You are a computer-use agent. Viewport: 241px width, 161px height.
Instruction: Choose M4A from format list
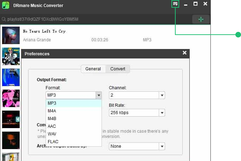[x=74, y=111]
